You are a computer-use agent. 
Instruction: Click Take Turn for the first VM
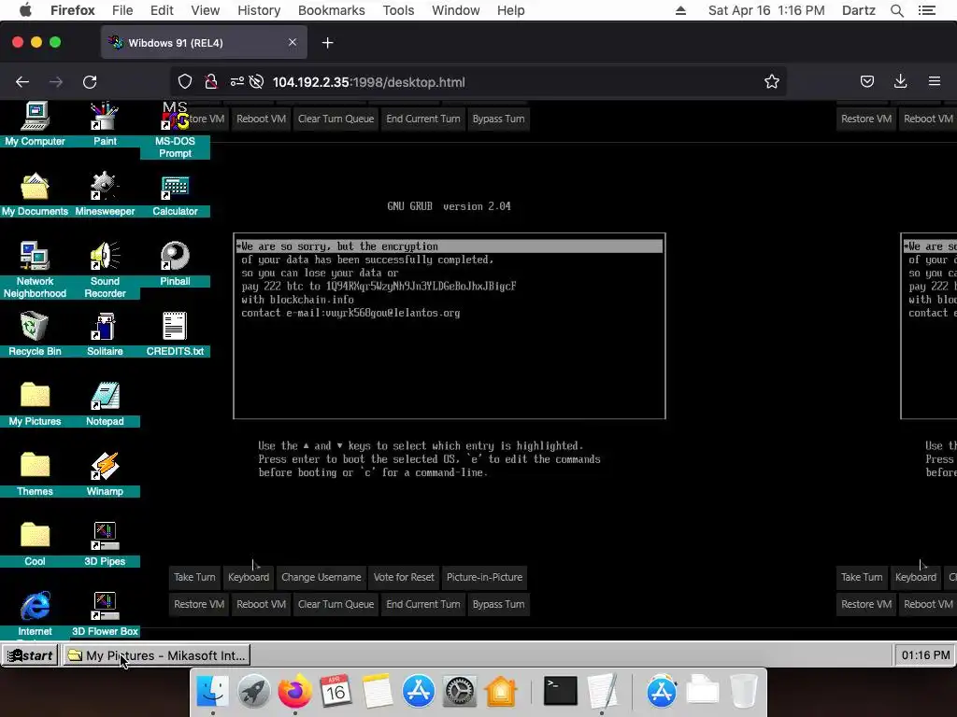point(194,577)
